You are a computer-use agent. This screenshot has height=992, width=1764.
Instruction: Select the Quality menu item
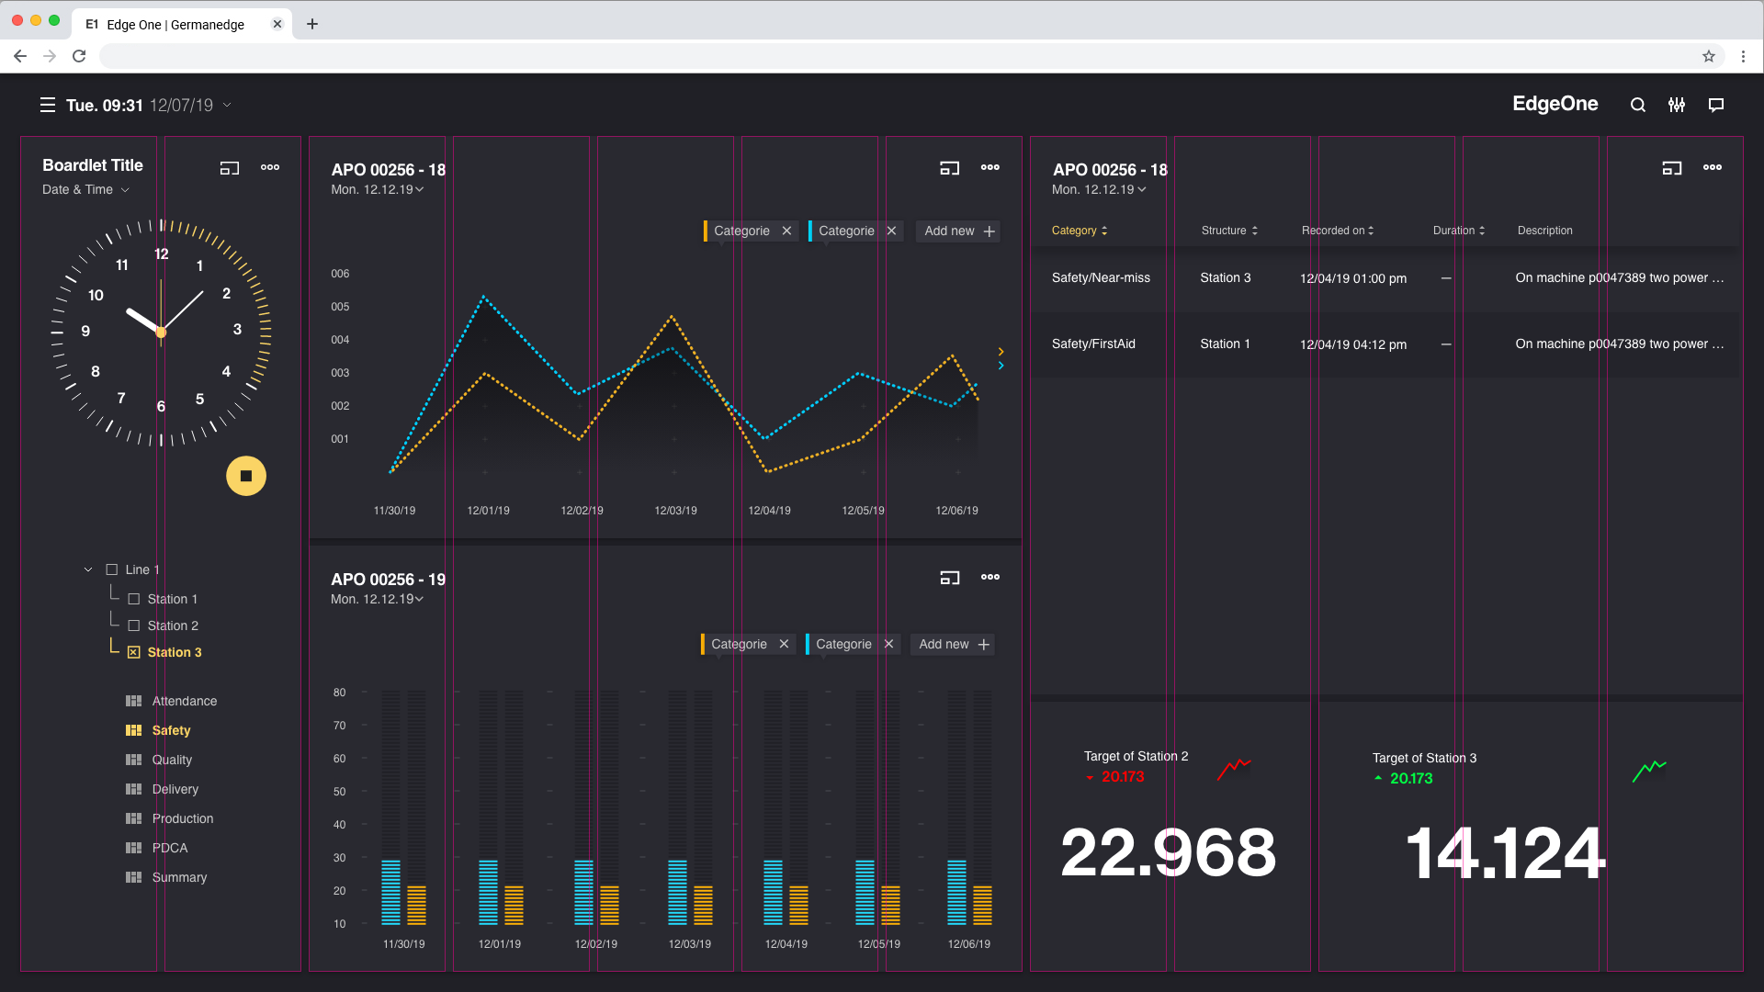172,760
